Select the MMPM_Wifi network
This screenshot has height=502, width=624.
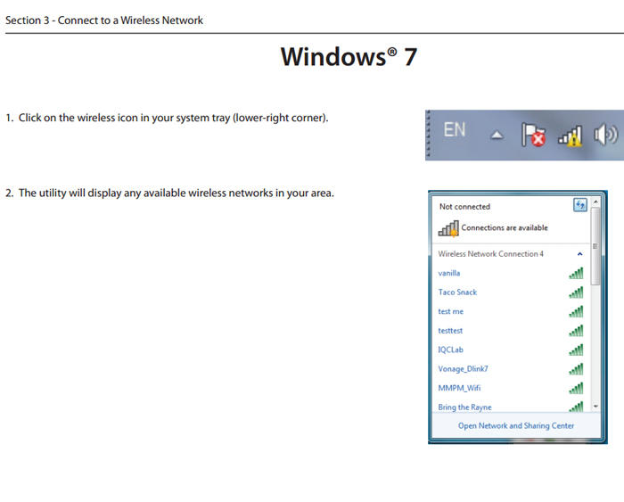[x=511, y=388]
